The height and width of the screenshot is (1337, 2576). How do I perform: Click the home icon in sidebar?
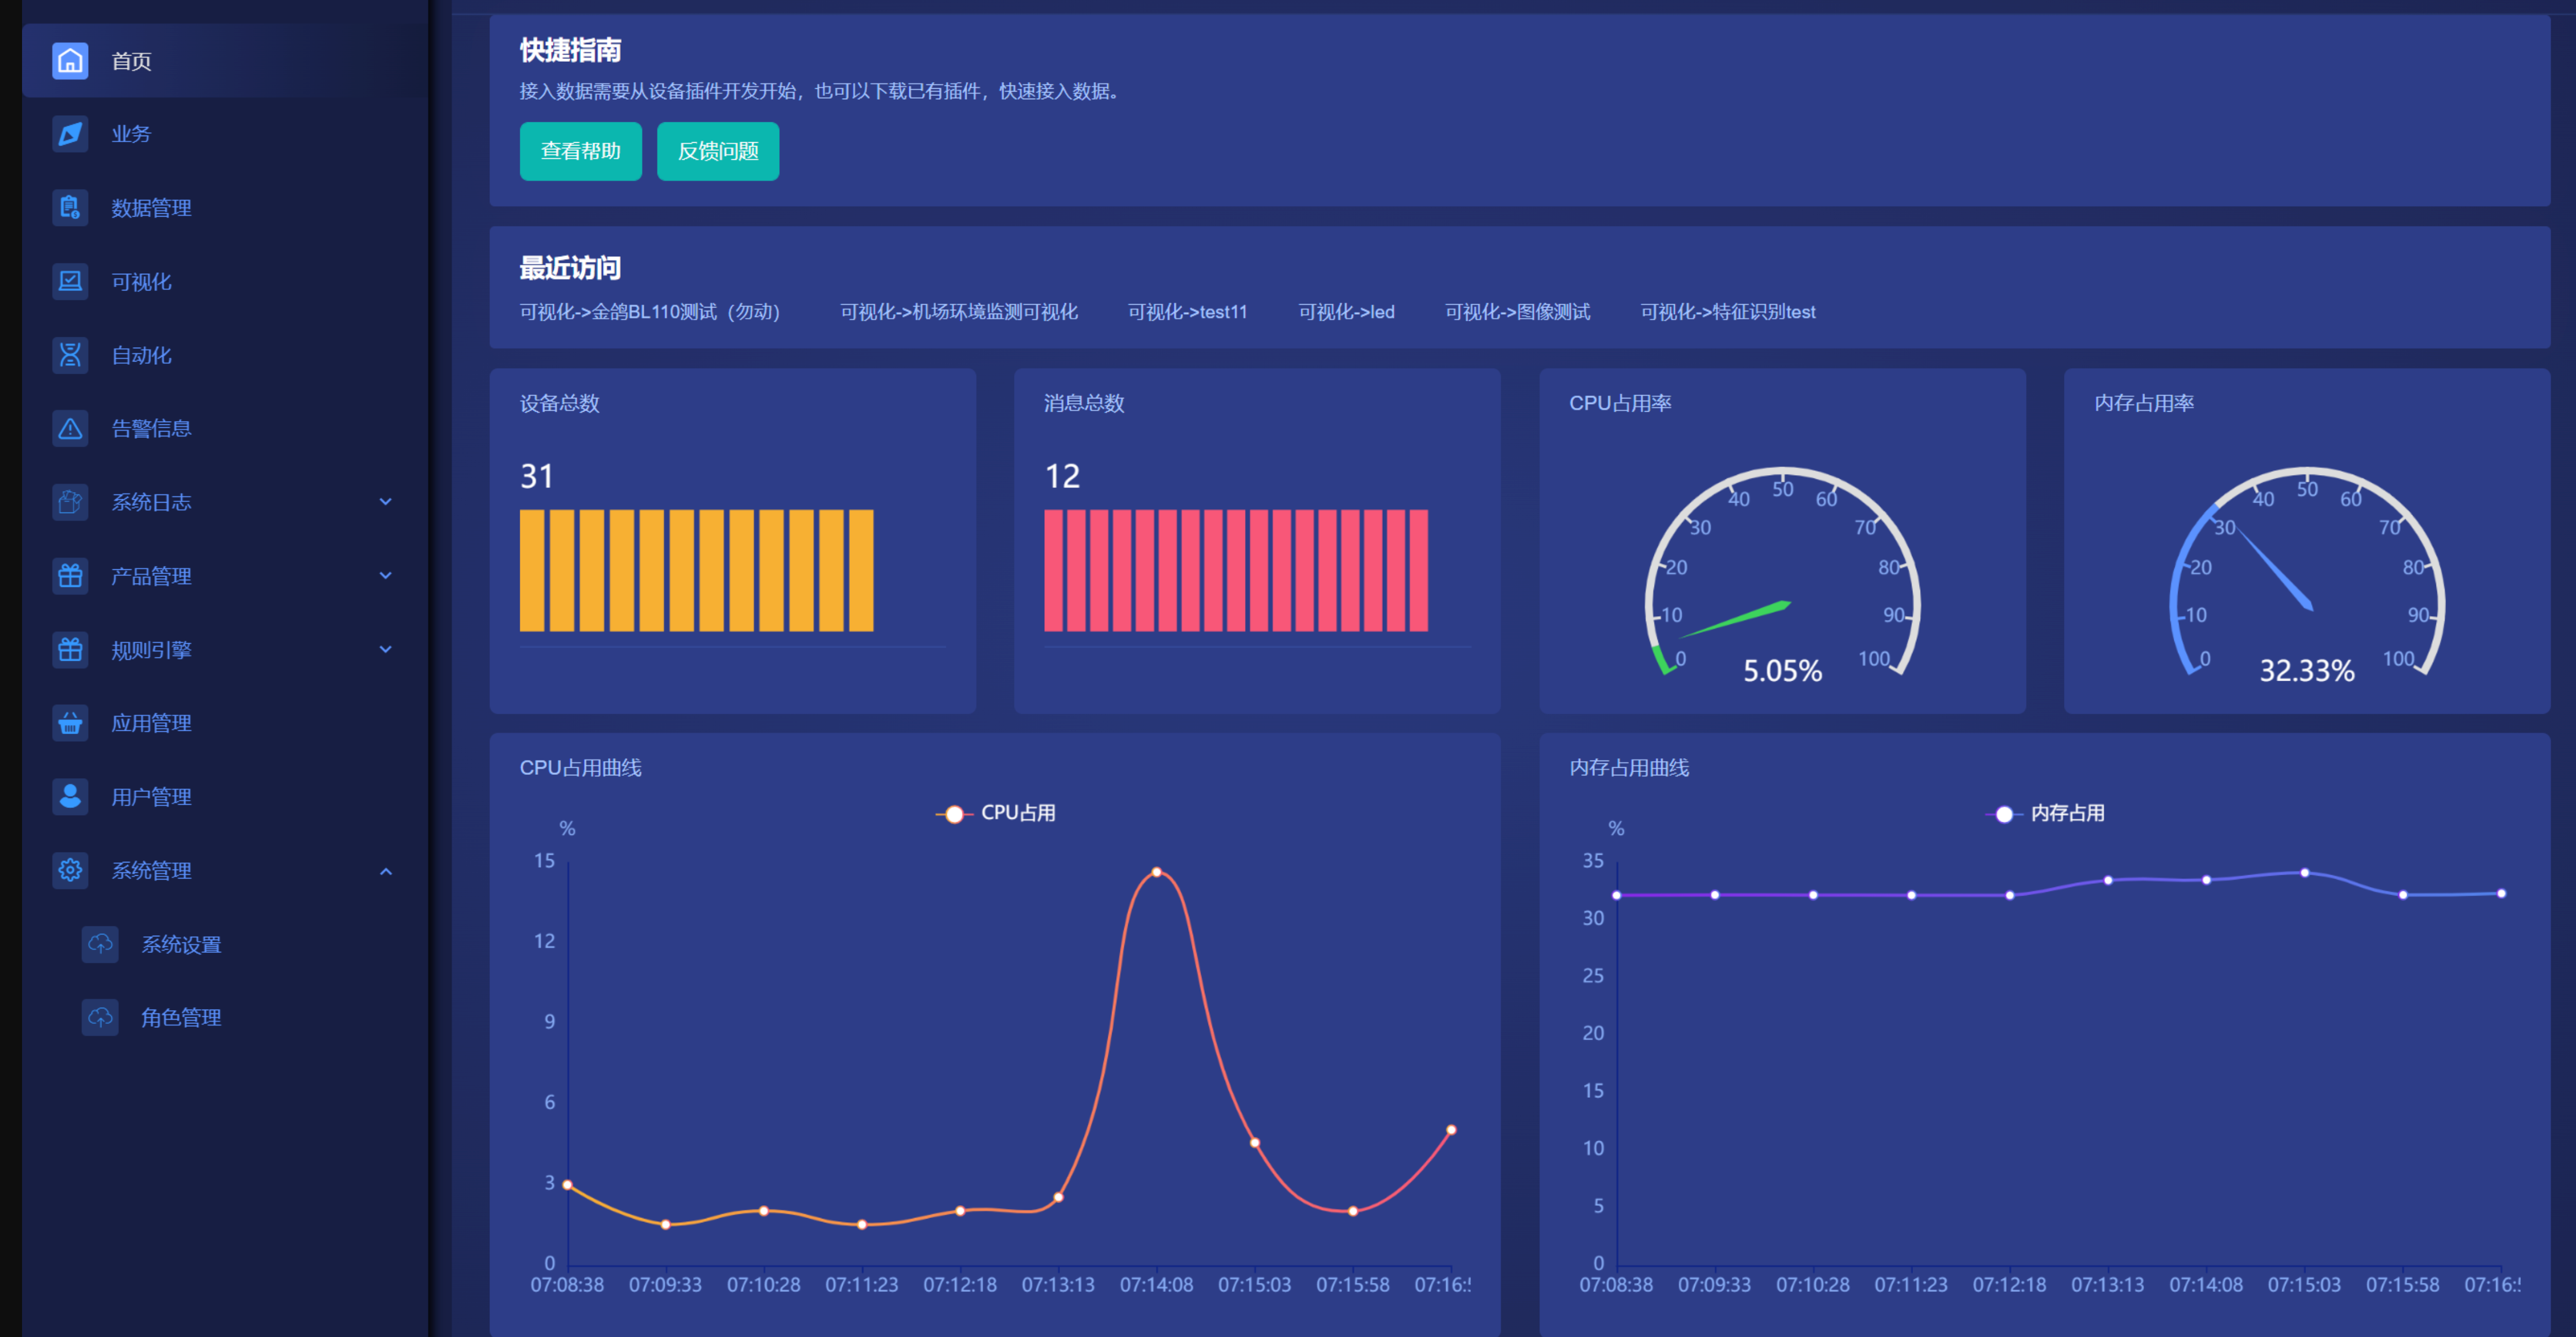tap(70, 61)
